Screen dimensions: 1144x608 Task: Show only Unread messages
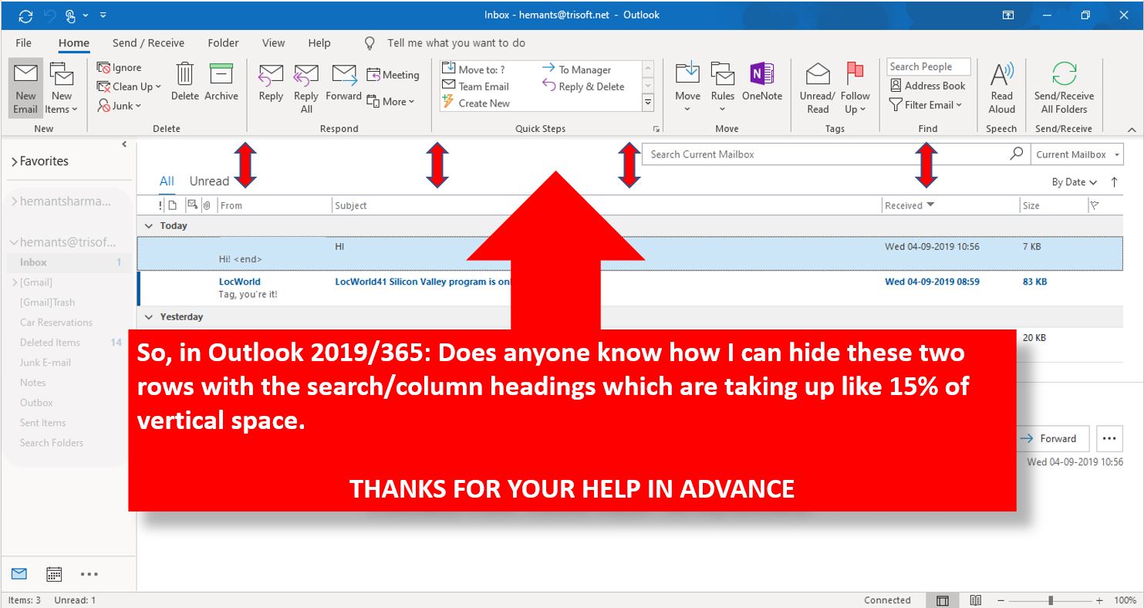point(209,181)
